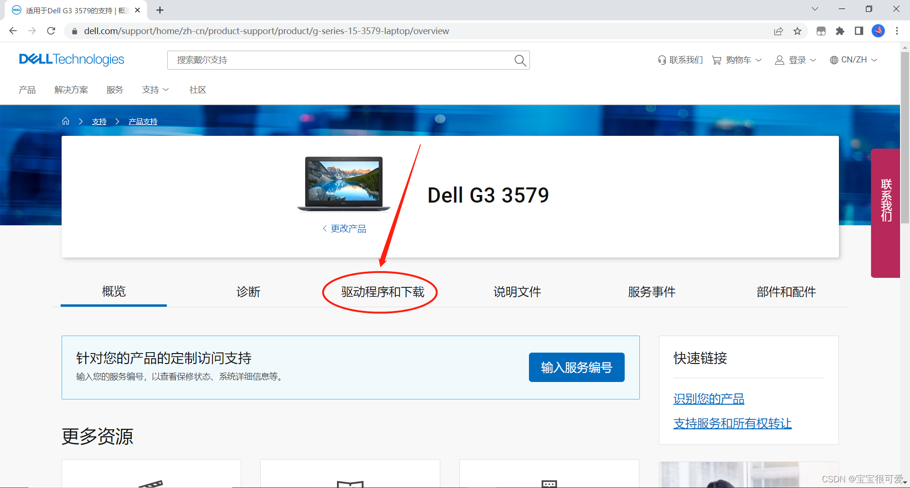Expand the 登录 sign-in dropdown
The image size is (910, 488).
[795, 60]
